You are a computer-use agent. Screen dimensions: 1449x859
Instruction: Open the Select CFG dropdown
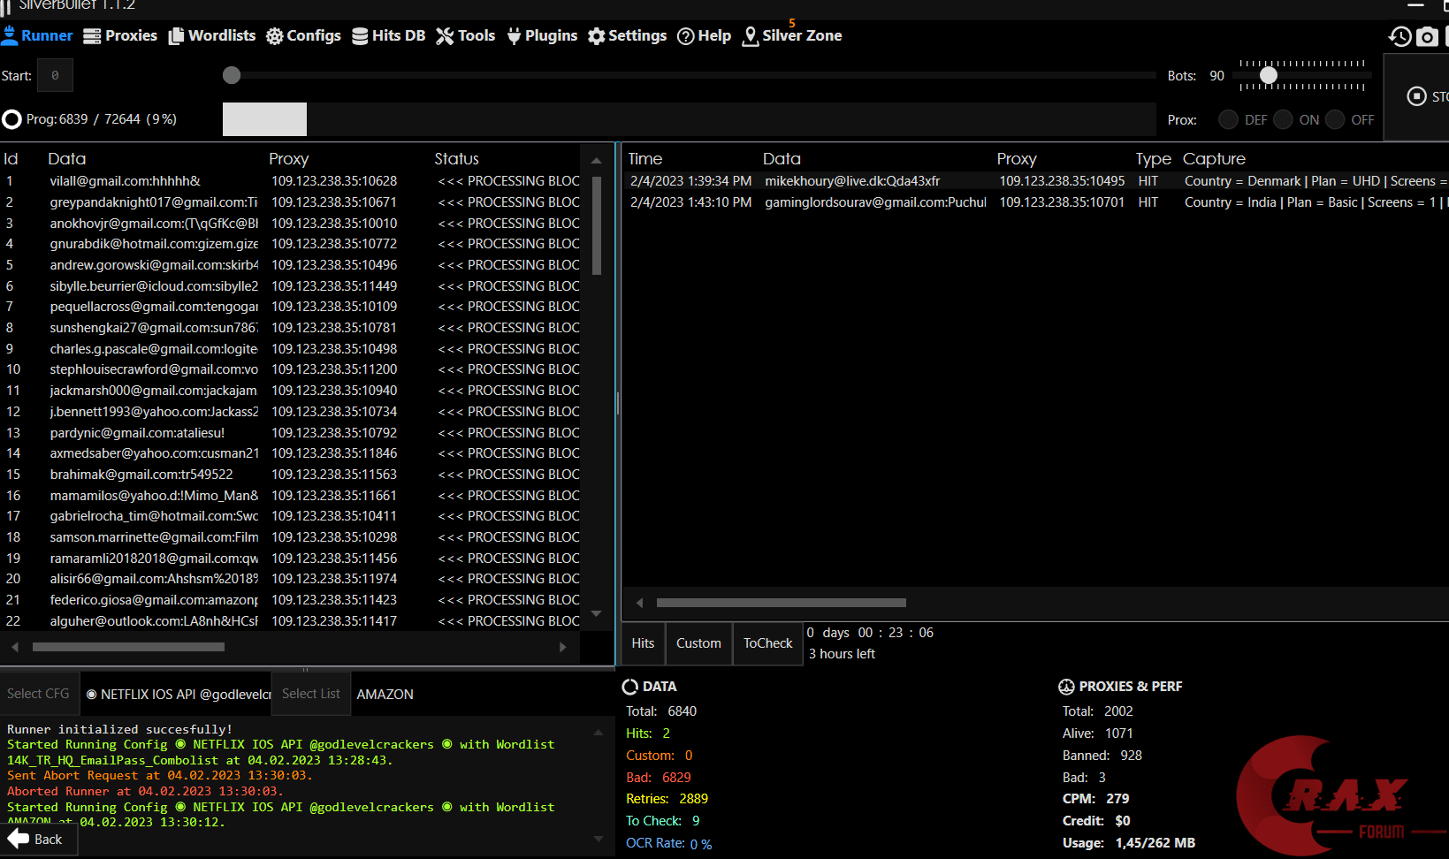[x=39, y=694]
